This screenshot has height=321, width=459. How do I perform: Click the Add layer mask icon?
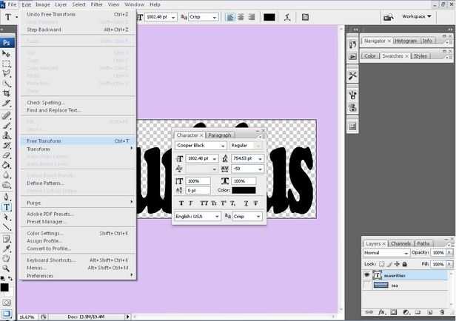[393, 312]
